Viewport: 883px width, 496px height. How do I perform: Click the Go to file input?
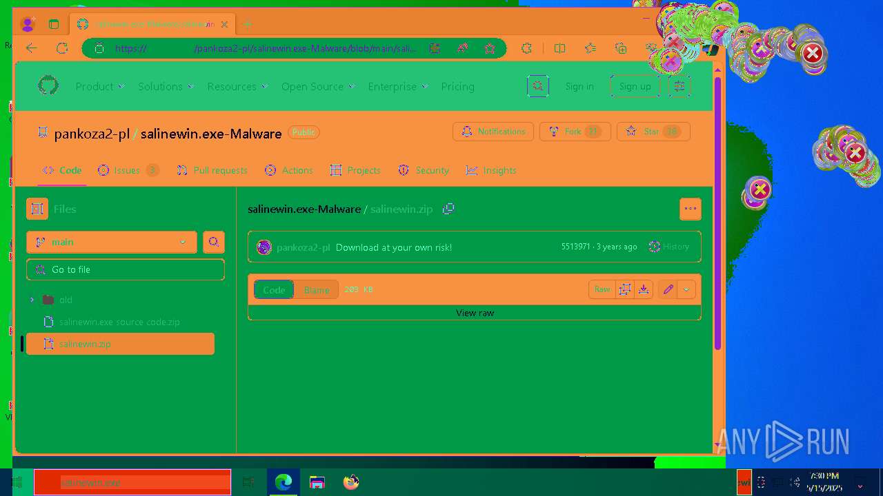(126, 269)
